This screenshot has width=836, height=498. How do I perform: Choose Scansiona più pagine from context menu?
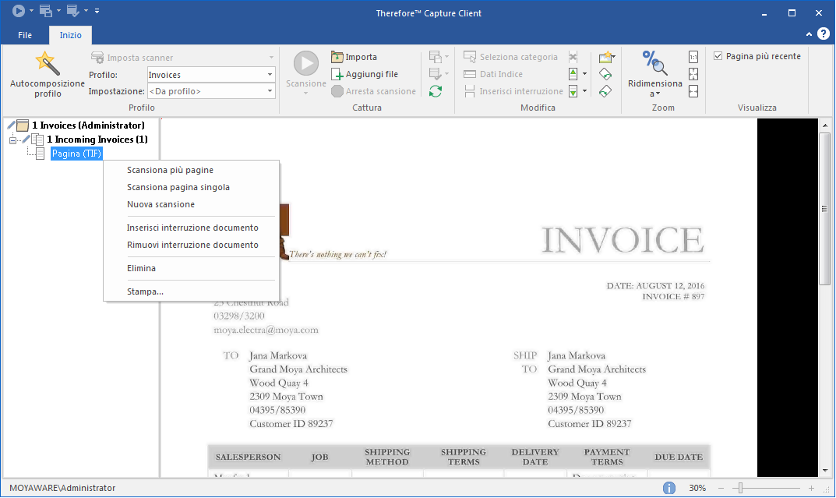click(171, 170)
